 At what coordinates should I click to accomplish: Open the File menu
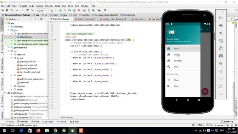coord(3,6)
